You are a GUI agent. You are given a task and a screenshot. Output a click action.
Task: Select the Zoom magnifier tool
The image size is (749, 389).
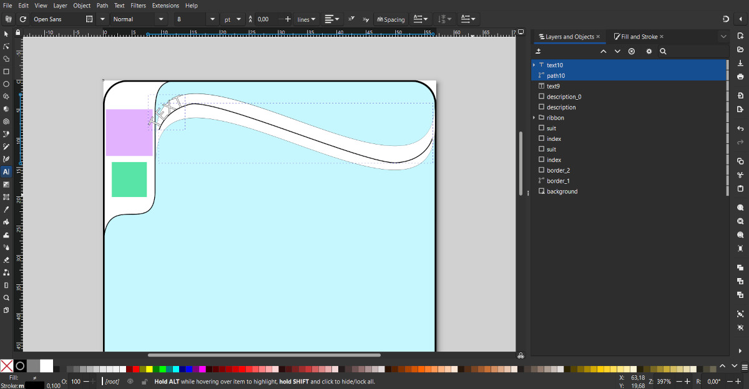click(x=6, y=297)
